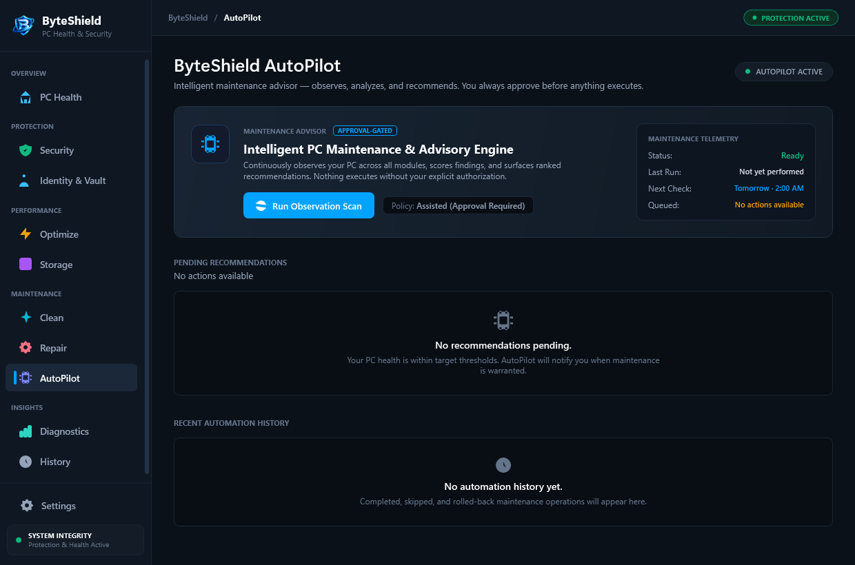Click the ByteShield shield logo icon
This screenshot has width=855, height=565.
tap(24, 25)
